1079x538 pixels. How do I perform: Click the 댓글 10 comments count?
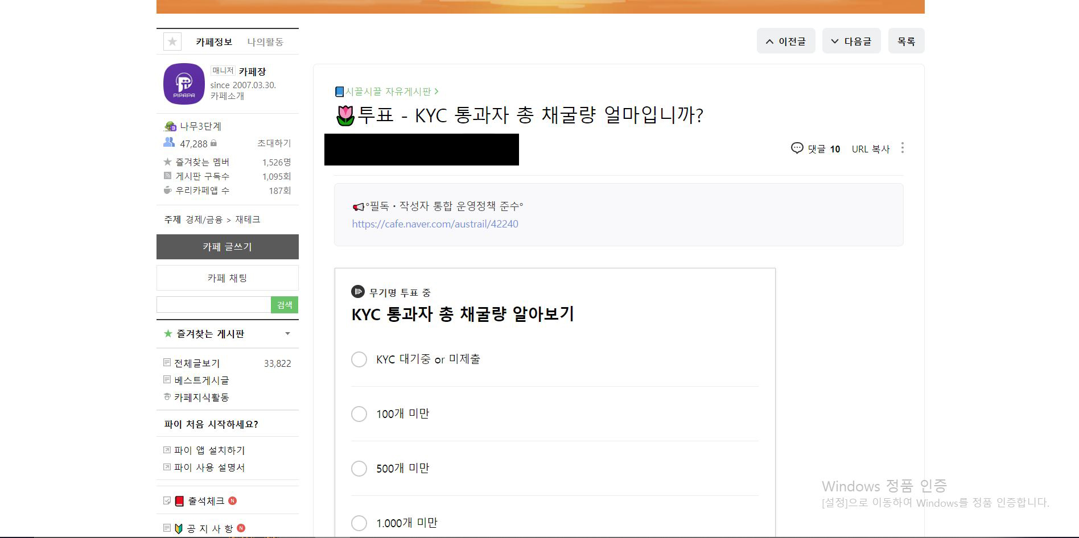[x=824, y=149]
